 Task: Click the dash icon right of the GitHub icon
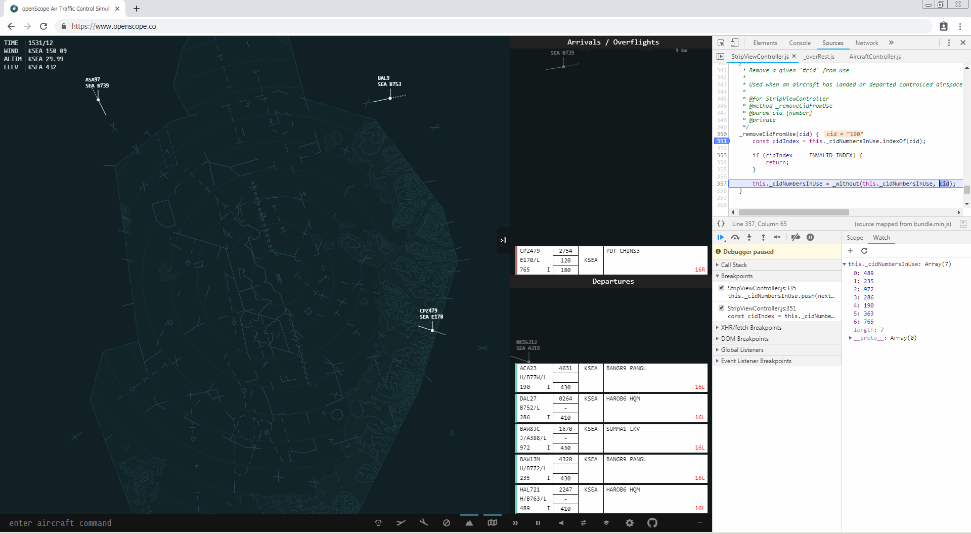[699, 522]
